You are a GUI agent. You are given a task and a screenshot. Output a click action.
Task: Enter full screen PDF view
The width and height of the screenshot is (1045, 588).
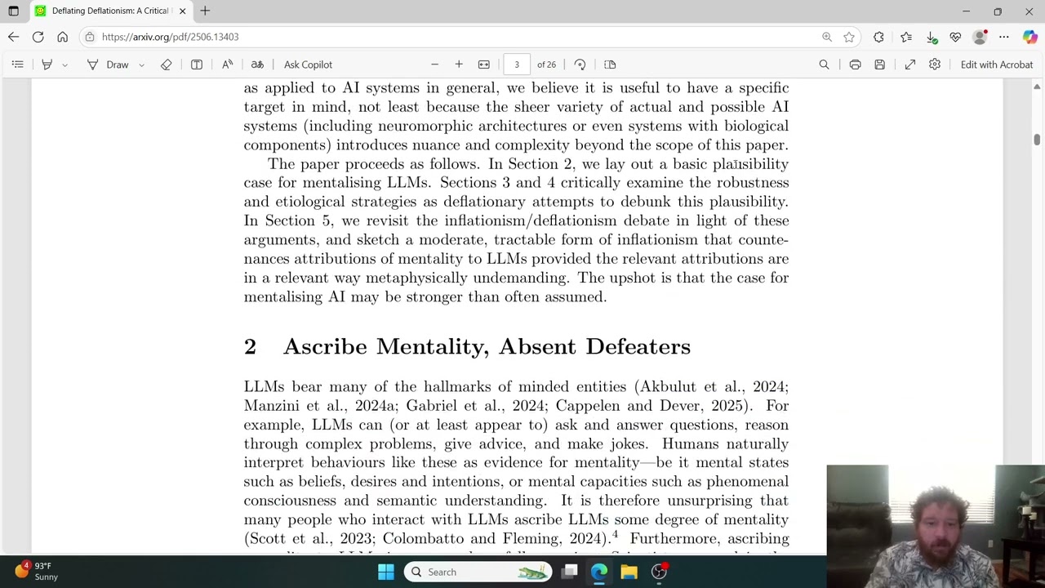point(910,65)
